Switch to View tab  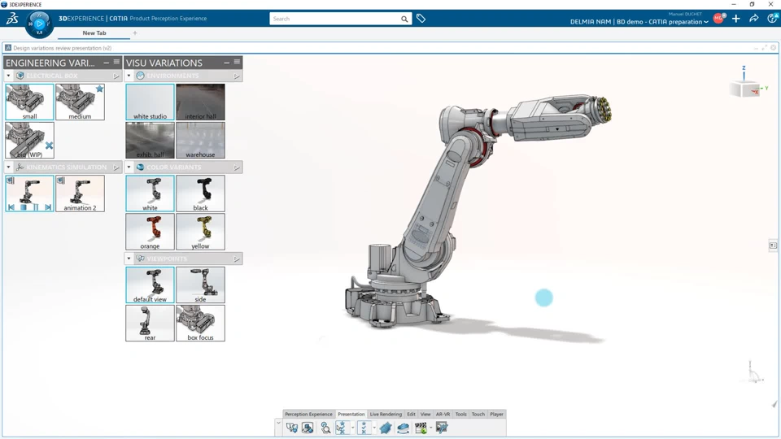tap(425, 414)
